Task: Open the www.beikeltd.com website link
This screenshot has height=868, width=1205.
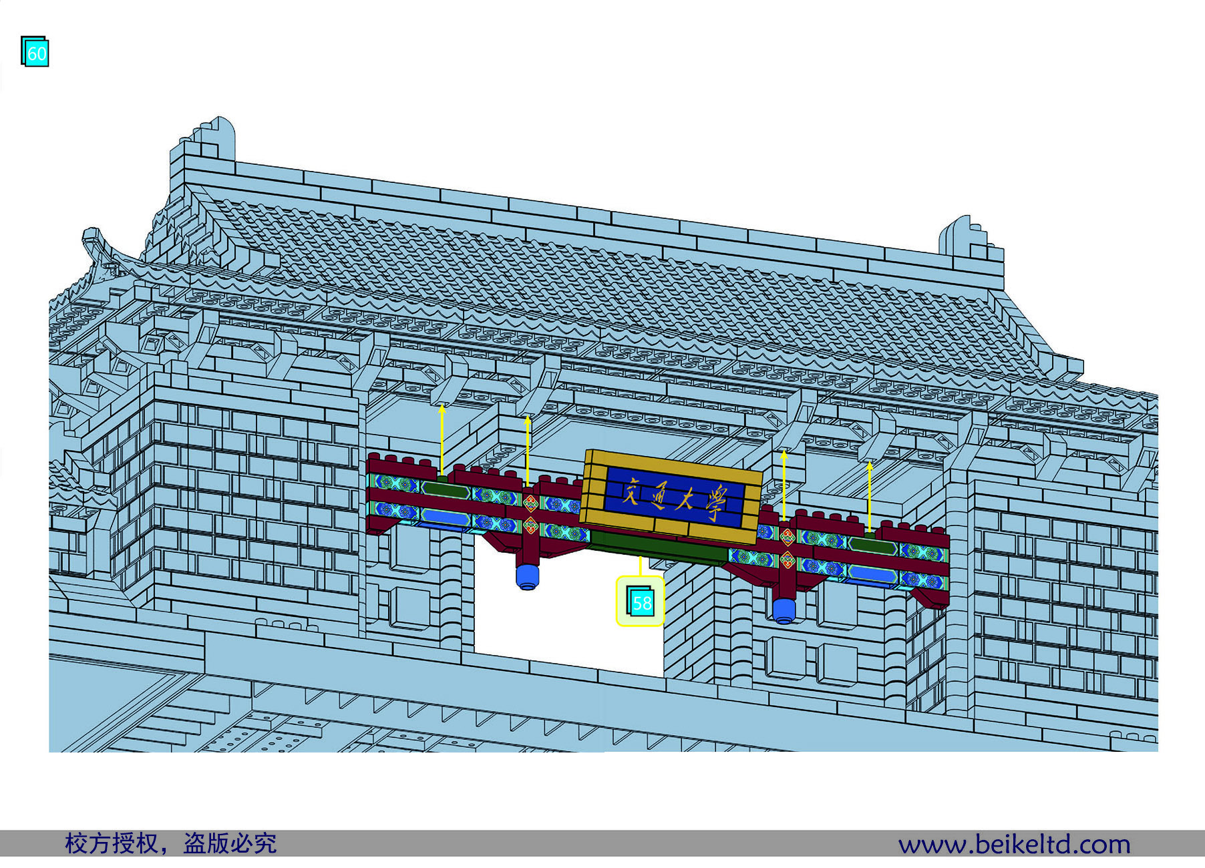Action: [x=1014, y=844]
